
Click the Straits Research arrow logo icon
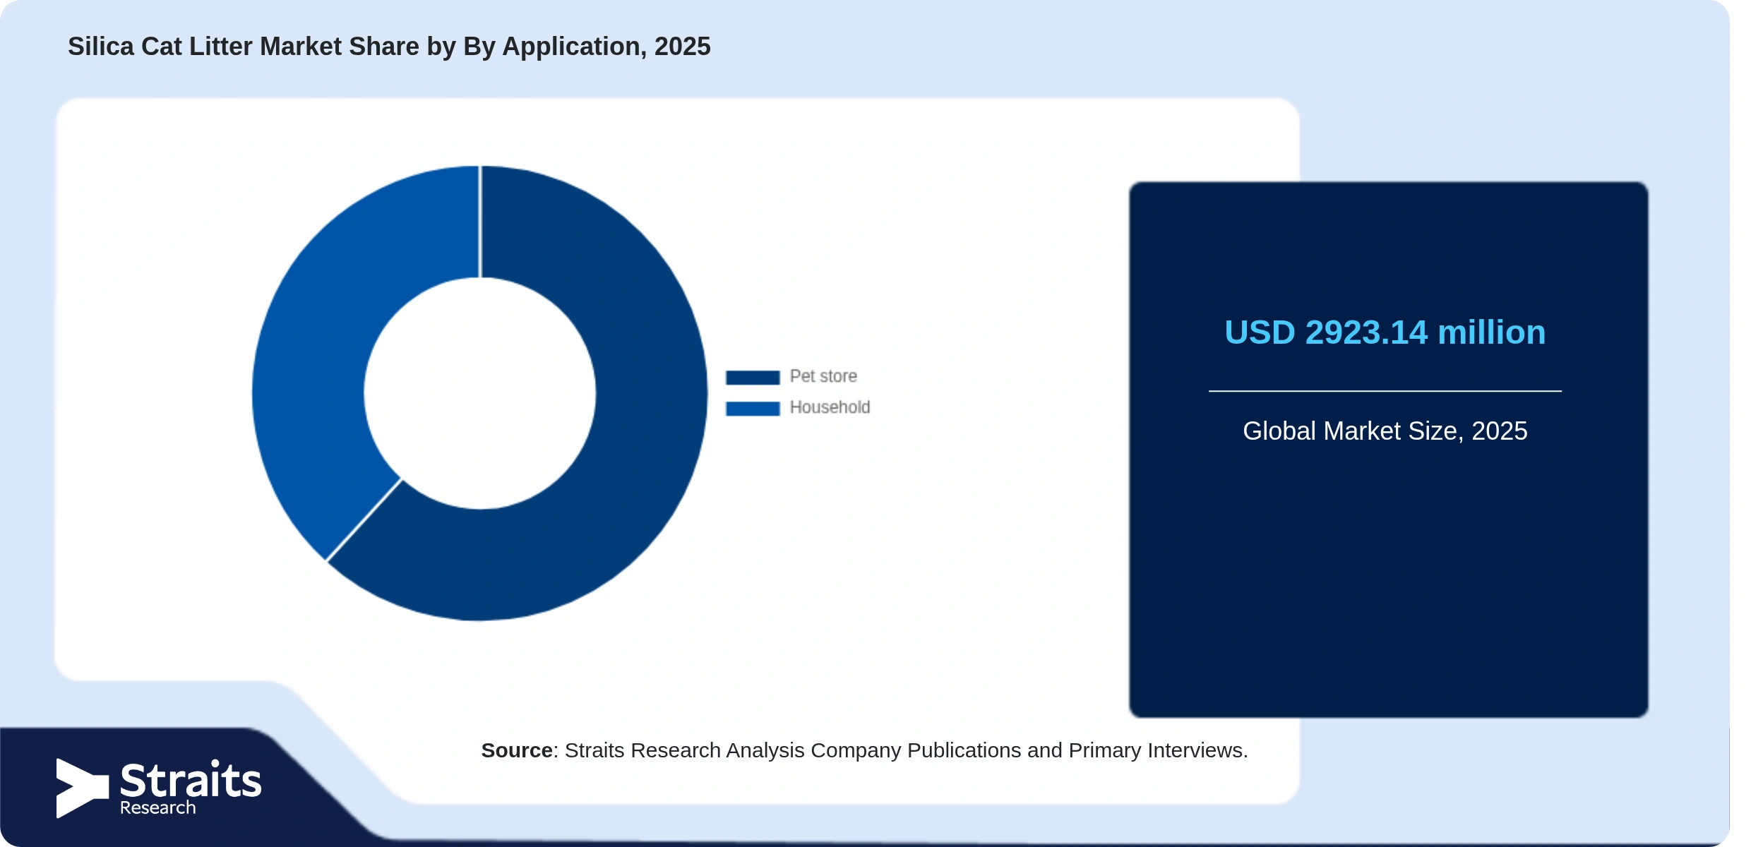(x=83, y=788)
